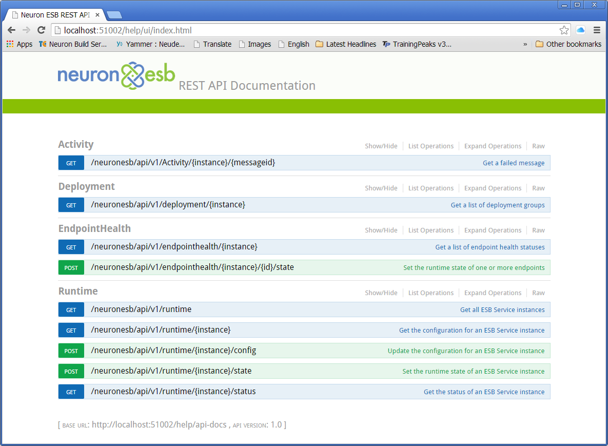Open Raw for the Runtime section
The width and height of the screenshot is (608, 446).
tap(538, 293)
